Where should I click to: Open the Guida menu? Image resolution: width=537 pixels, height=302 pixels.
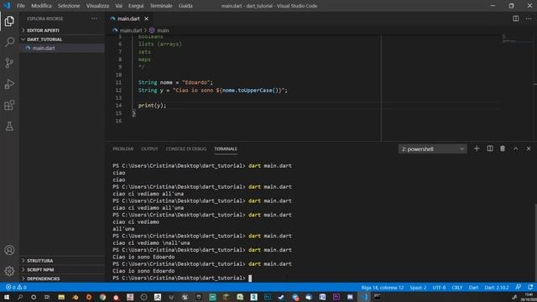tap(185, 6)
